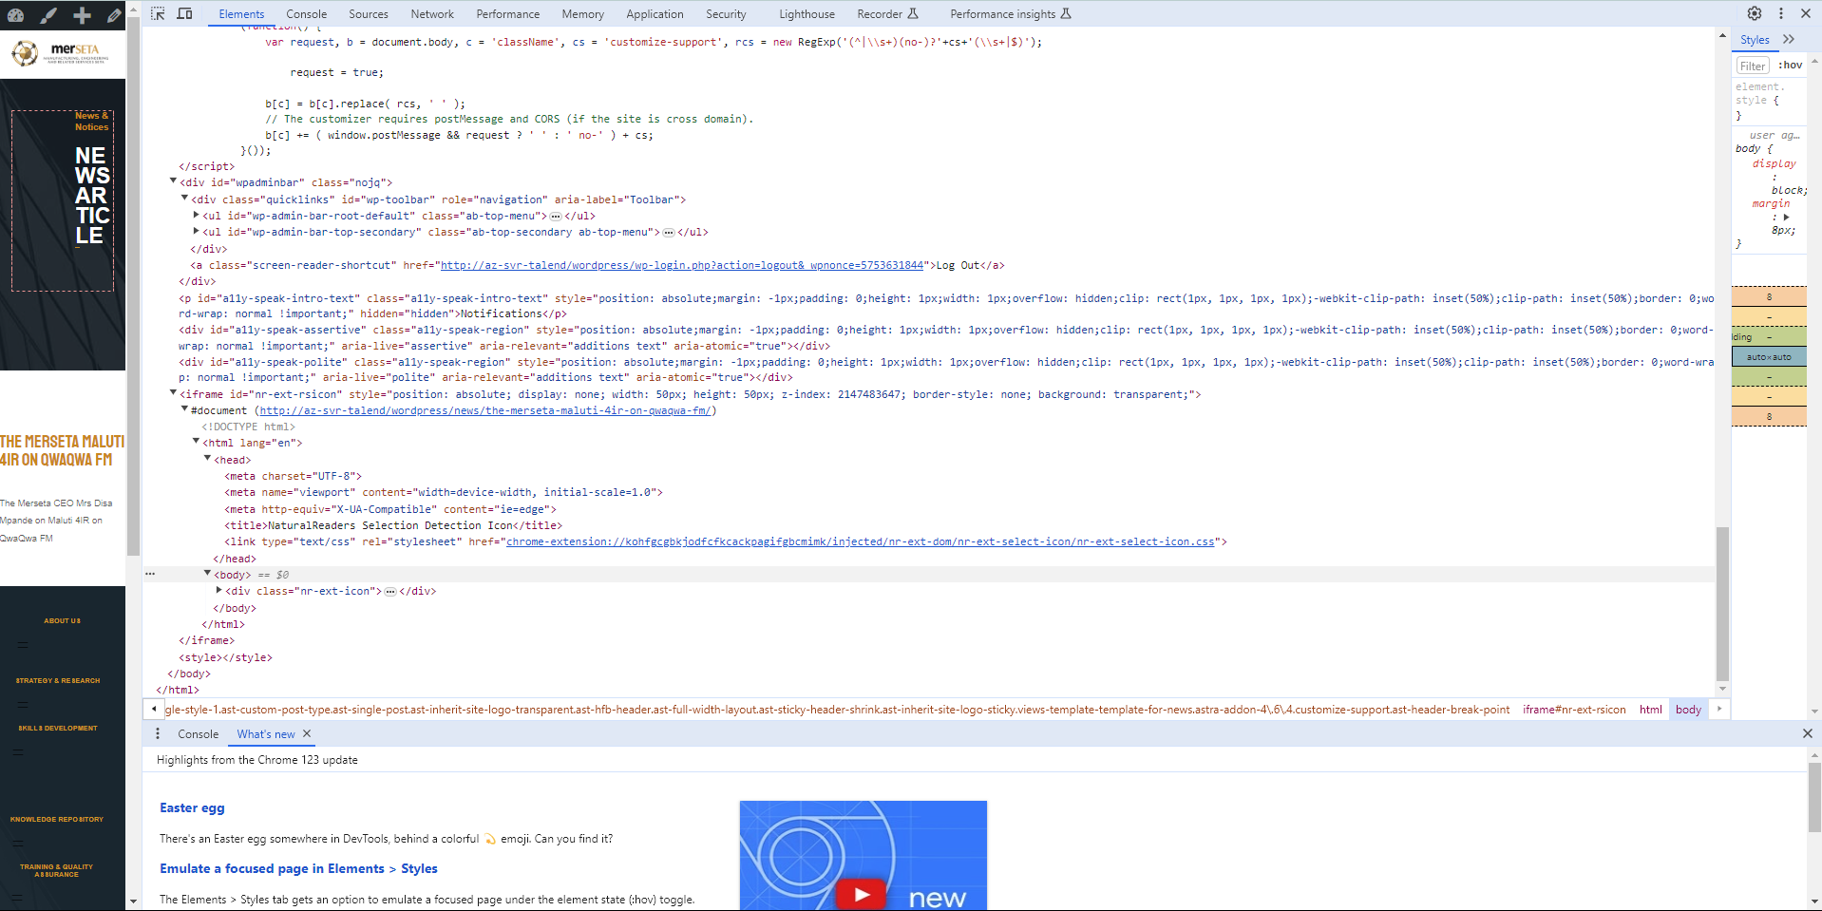1822x911 pixels.
Task: Open the Memory tab
Action: point(582,14)
